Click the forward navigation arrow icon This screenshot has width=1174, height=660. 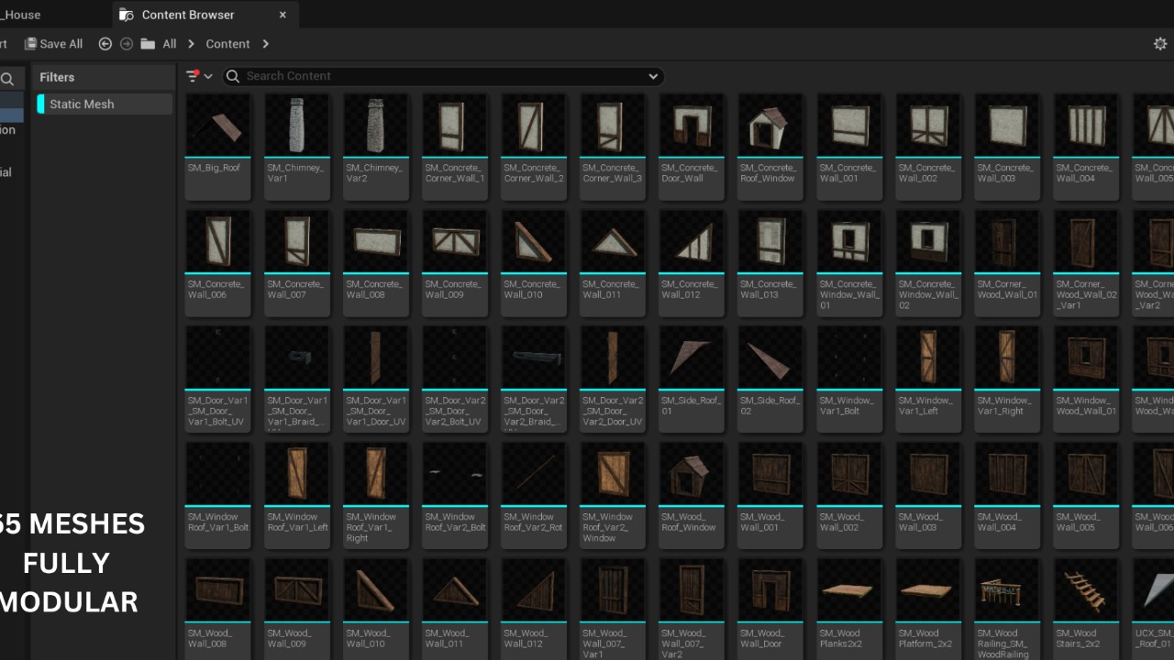(127, 44)
